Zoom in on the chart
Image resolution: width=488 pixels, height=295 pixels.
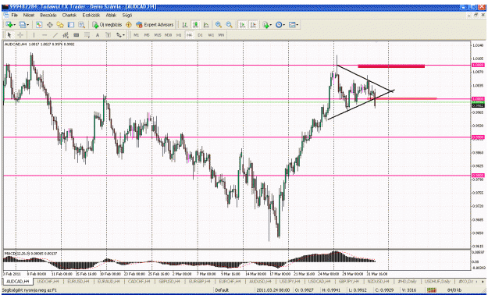pyautogui.click(x=219, y=25)
